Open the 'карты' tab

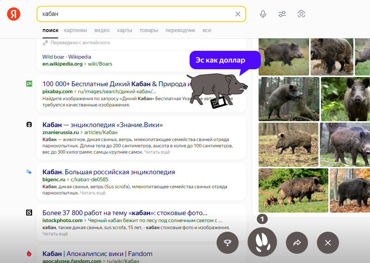(125, 30)
